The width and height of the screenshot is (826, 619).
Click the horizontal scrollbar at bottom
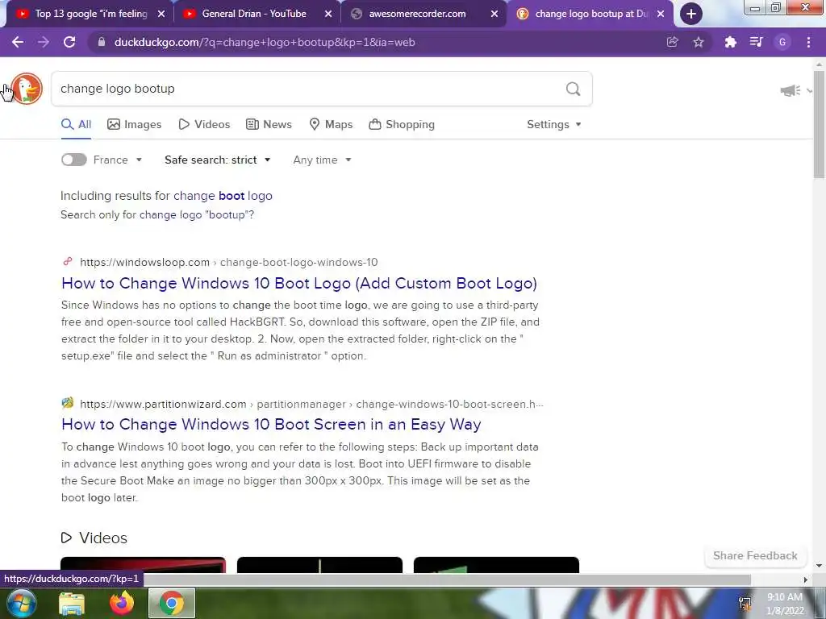pyautogui.click(x=448, y=580)
